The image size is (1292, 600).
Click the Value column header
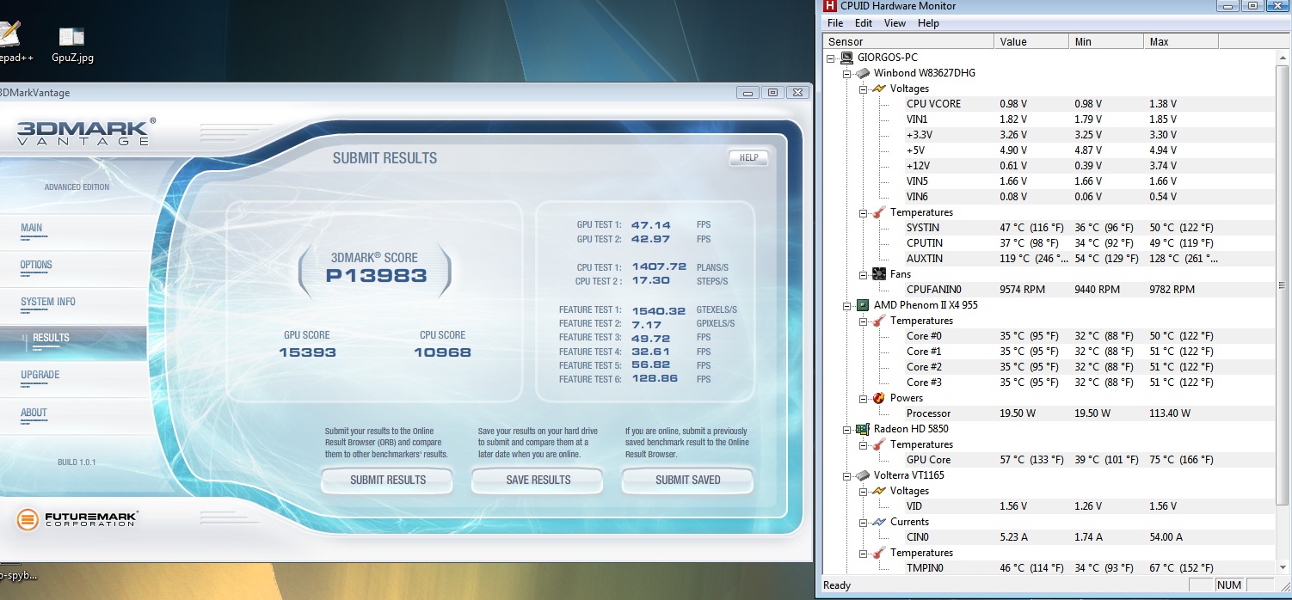pyautogui.click(x=1031, y=41)
